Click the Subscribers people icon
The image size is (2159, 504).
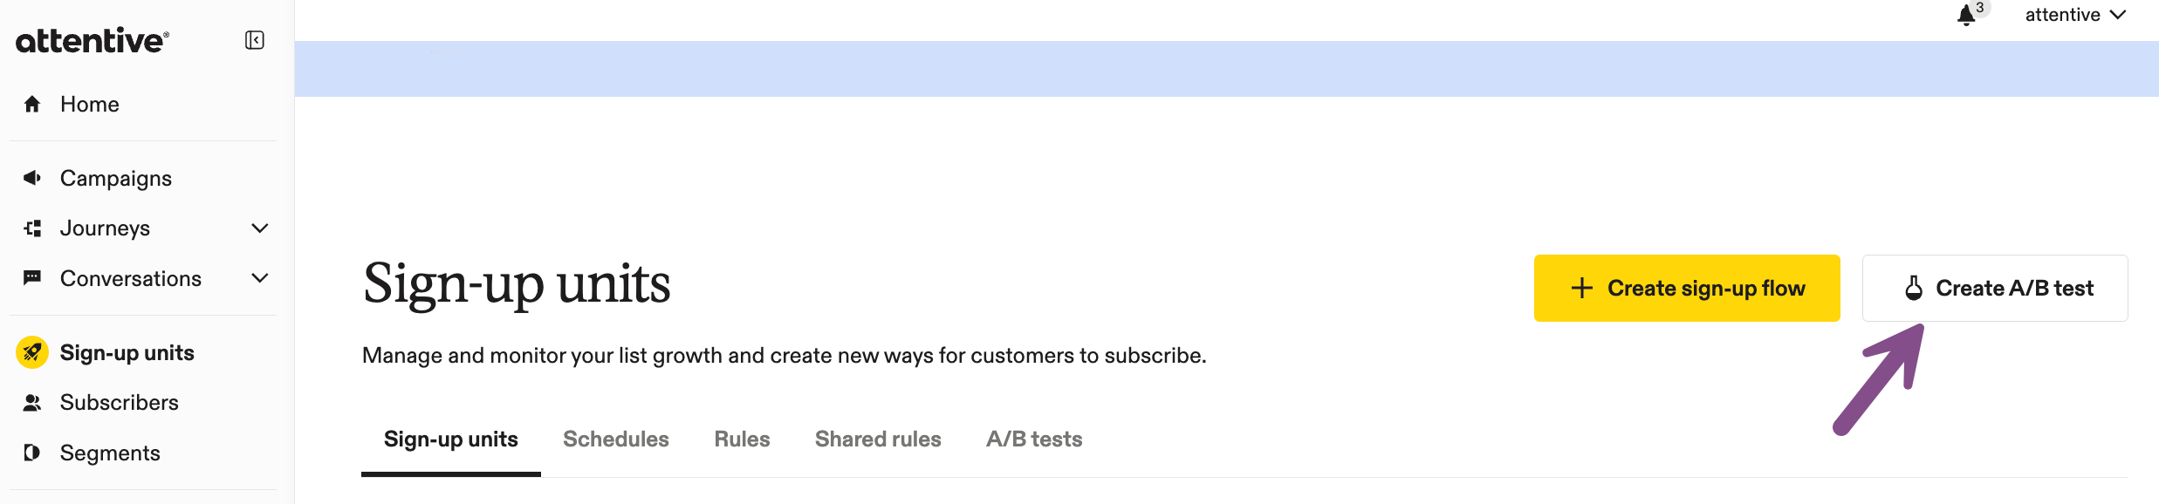click(x=32, y=403)
